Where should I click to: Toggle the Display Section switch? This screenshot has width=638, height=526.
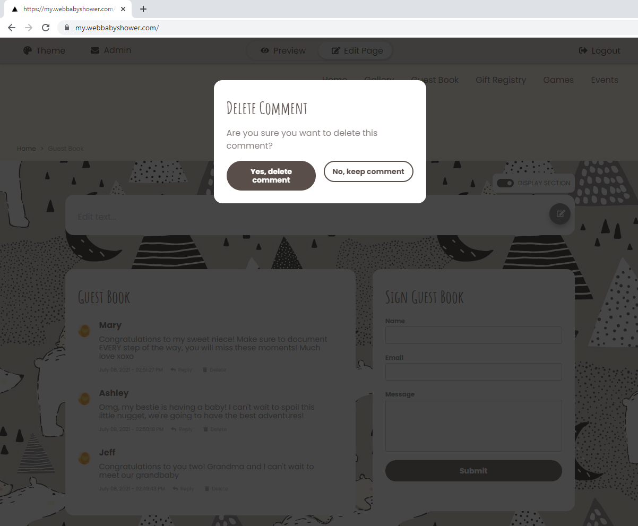coord(505,183)
